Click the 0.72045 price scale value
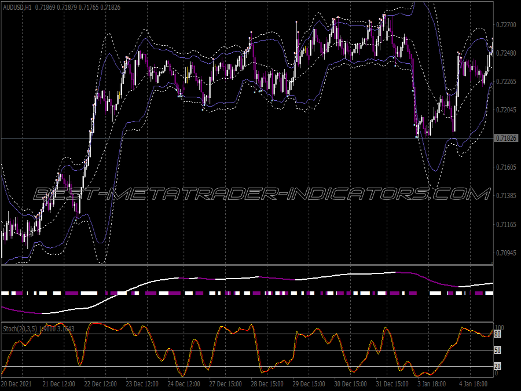Image resolution: width=521 pixels, height=391 pixels. [507, 109]
